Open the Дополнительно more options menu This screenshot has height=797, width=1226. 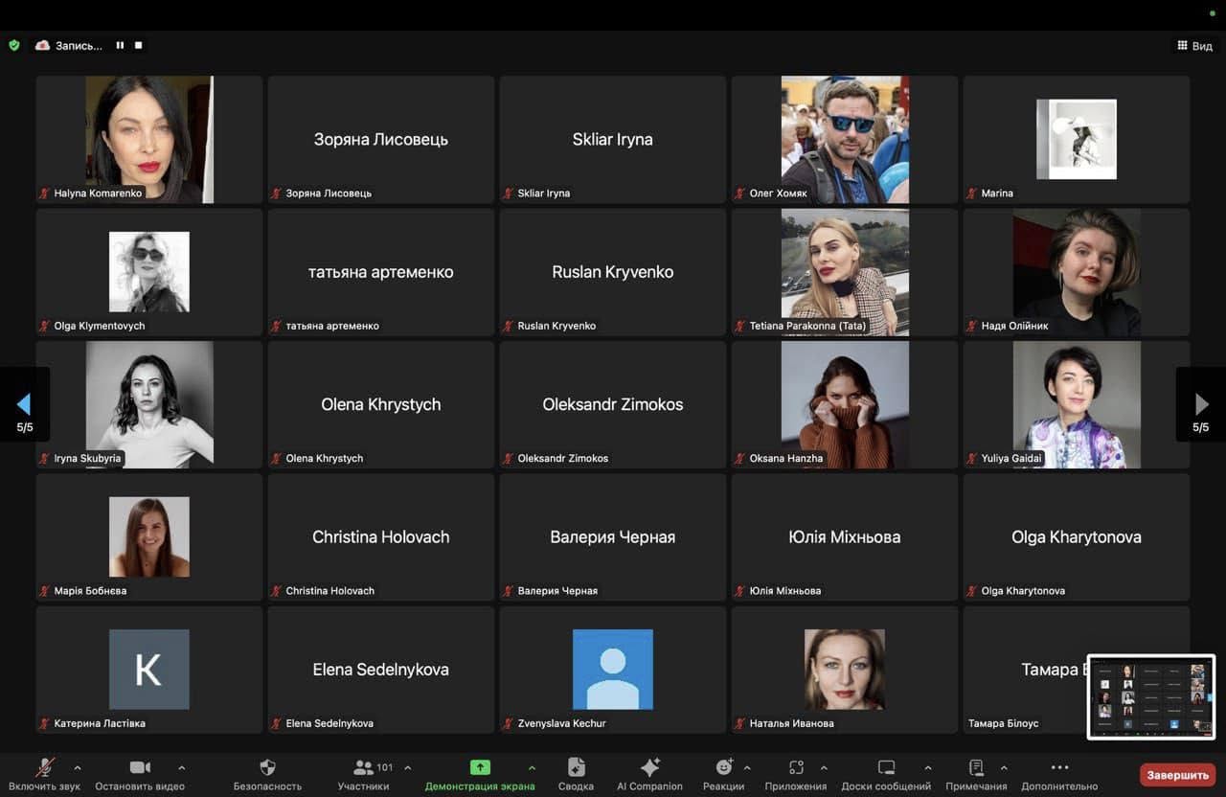point(1059,768)
